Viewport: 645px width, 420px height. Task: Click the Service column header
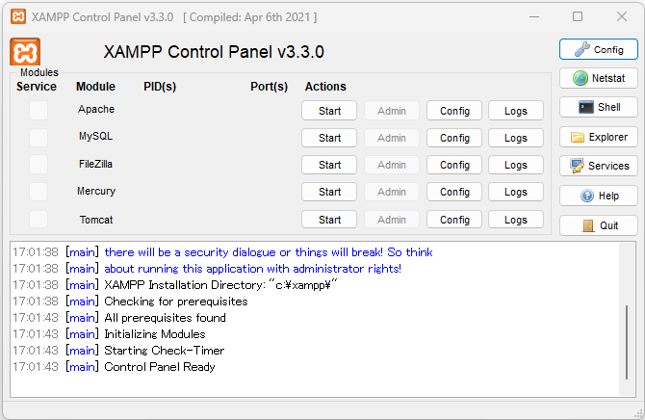coord(37,87)
